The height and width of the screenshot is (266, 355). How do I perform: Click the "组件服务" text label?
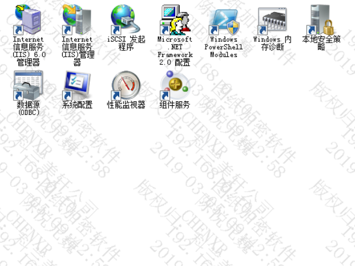[175, 104]
